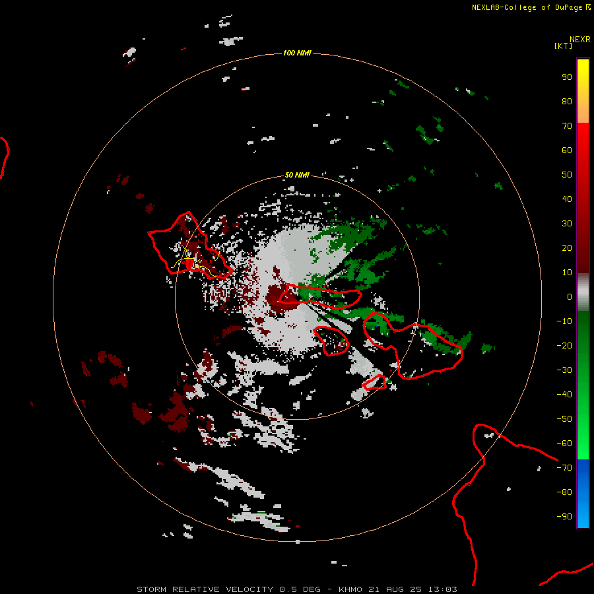Click the yellow top segment of the color bar
594x594 pixels.
tap(583, 90)
